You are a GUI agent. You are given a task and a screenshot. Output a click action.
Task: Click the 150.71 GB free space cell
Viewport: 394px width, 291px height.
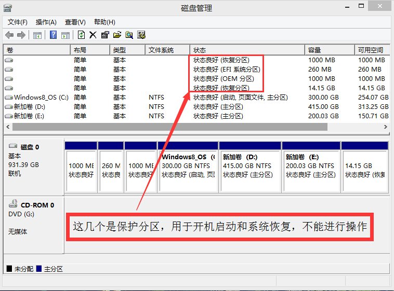coord(373,116)
